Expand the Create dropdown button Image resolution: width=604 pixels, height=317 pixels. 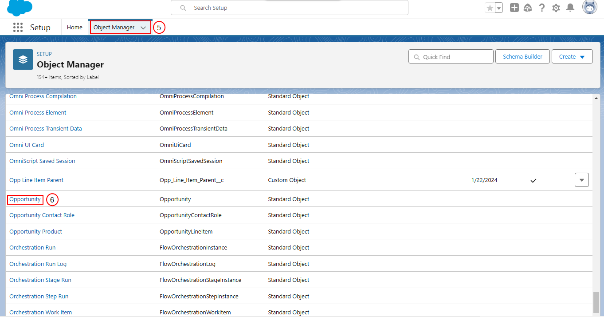pos(572,57)
